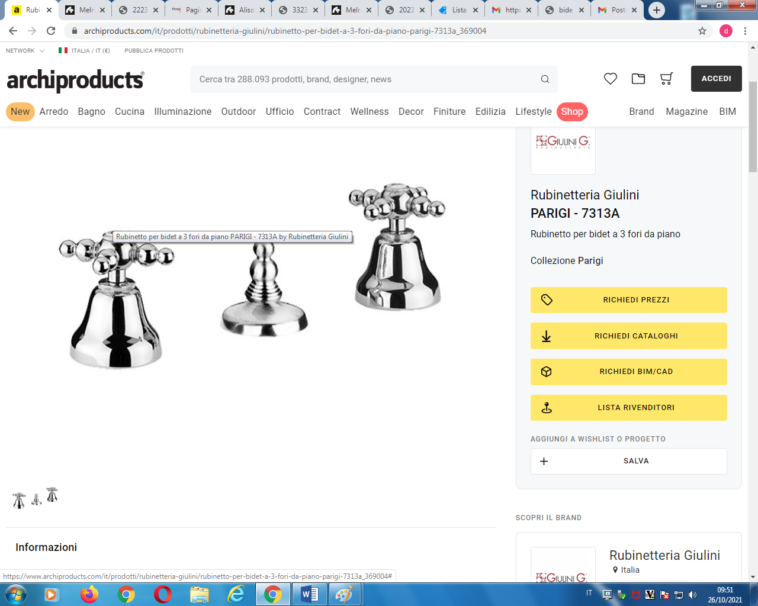Go back to the previous page

13,31
